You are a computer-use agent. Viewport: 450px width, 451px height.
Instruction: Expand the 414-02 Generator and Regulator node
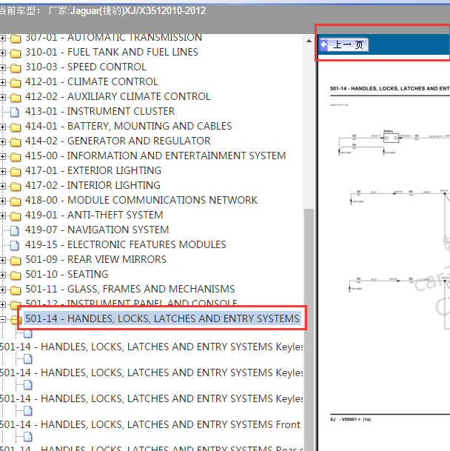pos(2,141)
